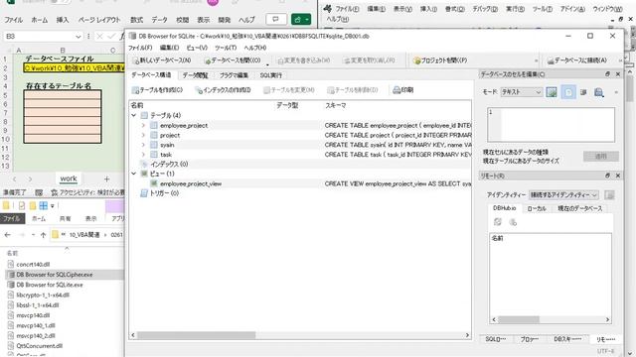Click the 適用 apply button
Screen dimensions: 636x357
tap(600, 157)
